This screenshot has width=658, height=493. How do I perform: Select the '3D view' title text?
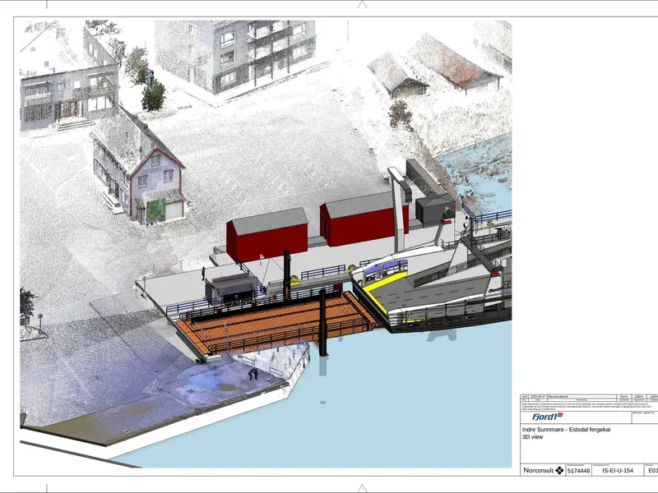pos(532,437)
